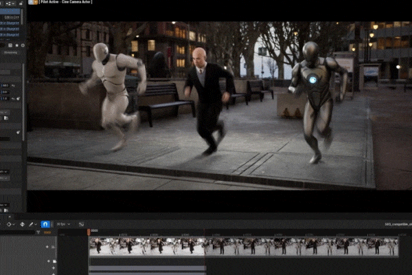Image resolution: width=412 pixels, height=275 pixels.
Task: Open the gear settings icon in details panel
Action: click(x=23, y=45)
